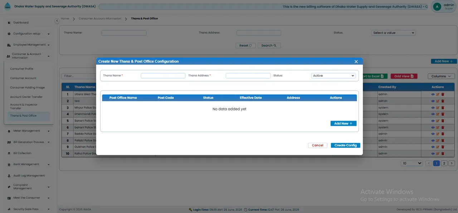Viewport: 458px width, 213px height.
Task: Click the Thana Name field in dialog
Action: (x=163, y=76)
